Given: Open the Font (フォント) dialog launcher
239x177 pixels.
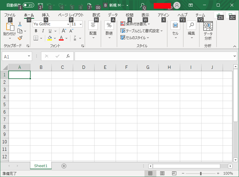Looking at the screenshot, I should (83, 46).
